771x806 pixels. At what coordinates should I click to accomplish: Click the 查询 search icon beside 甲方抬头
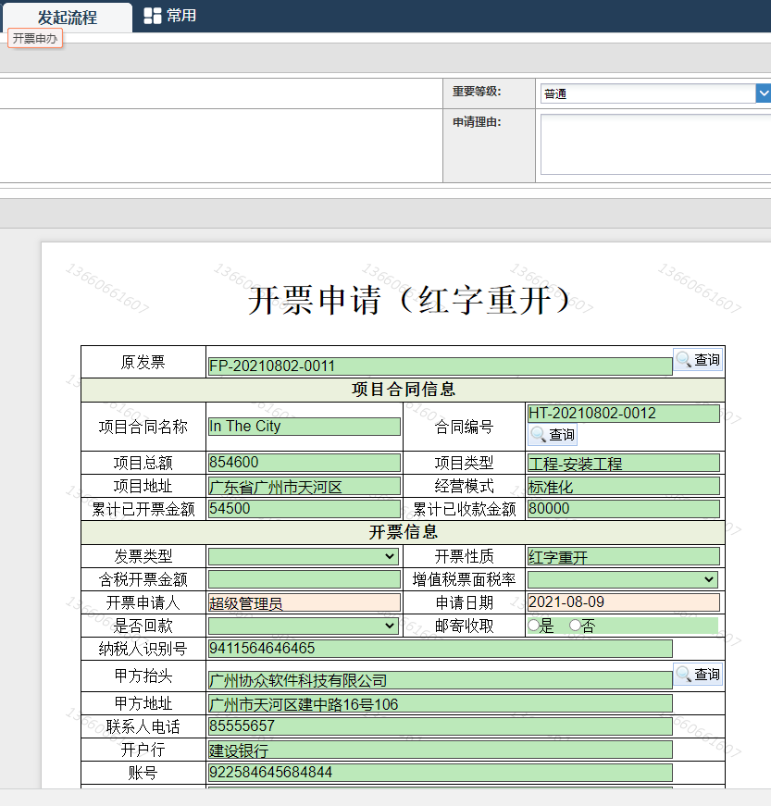(x=698, y=675)
